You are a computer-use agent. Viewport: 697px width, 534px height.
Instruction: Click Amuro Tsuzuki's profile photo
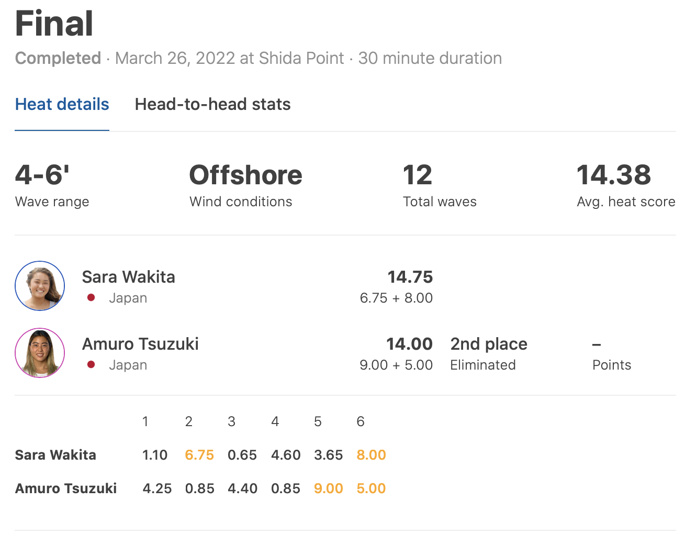click(x=40, y=353)
